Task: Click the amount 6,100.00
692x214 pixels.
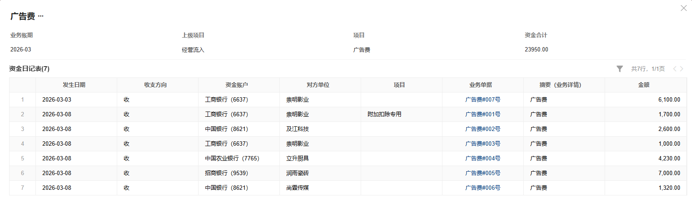Action: click(x=669, y=99)
